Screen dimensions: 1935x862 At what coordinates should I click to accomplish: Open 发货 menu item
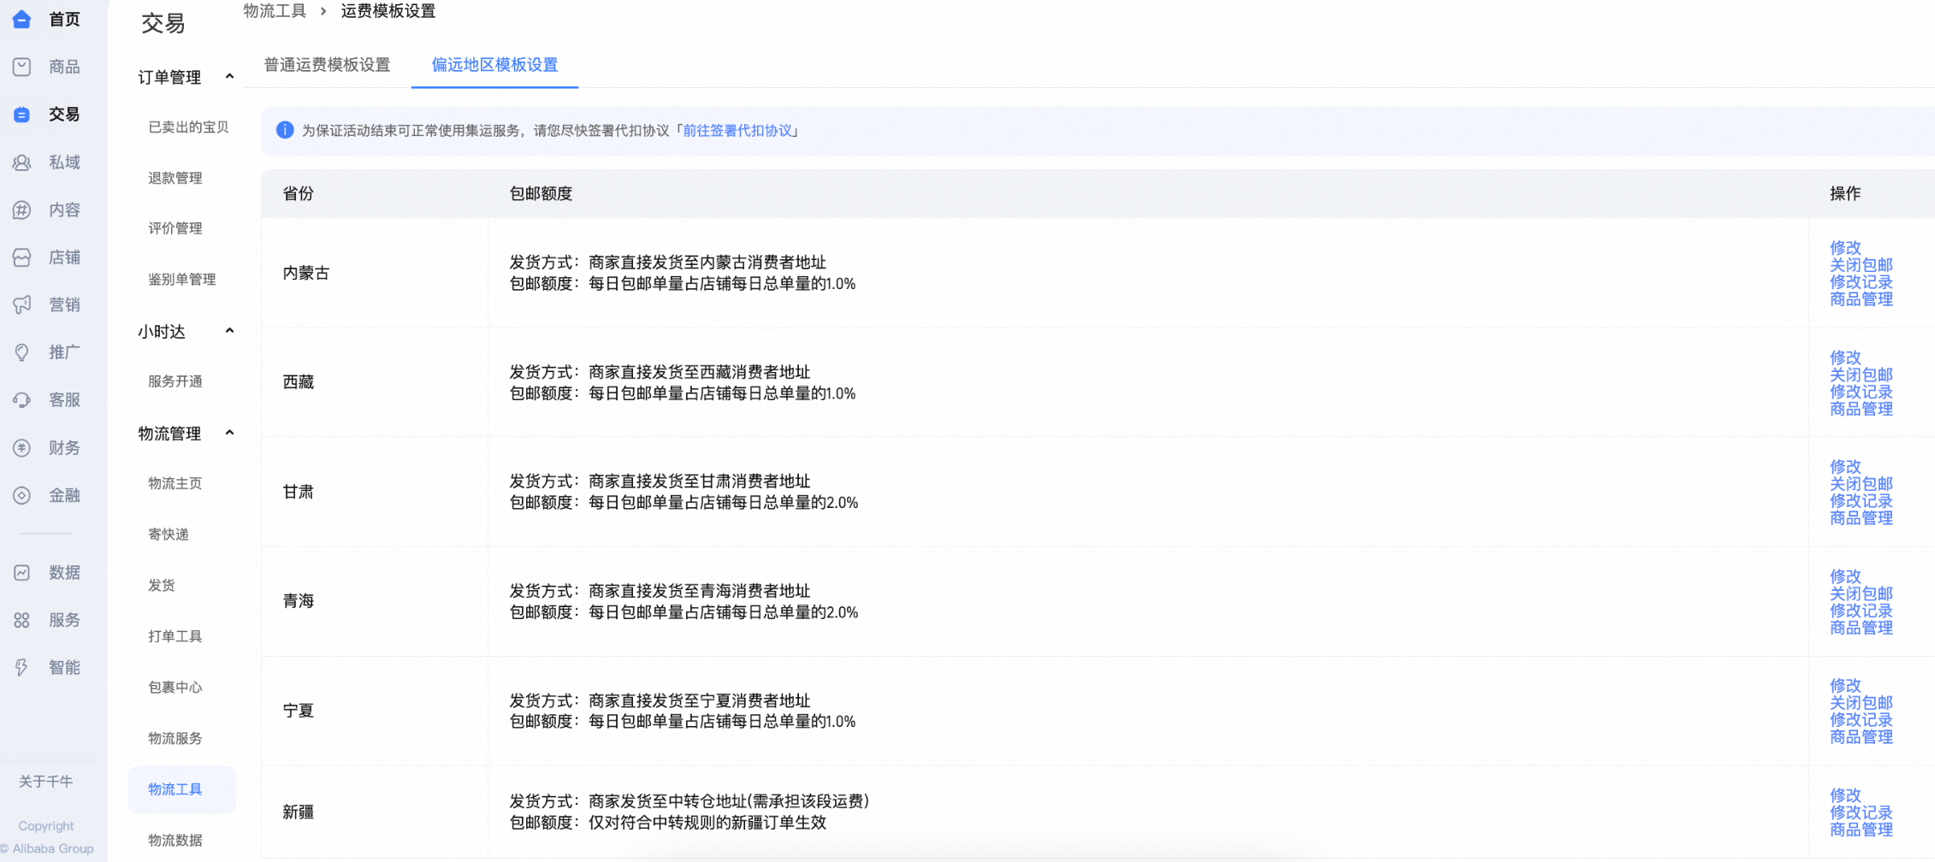tap(162, 585)
